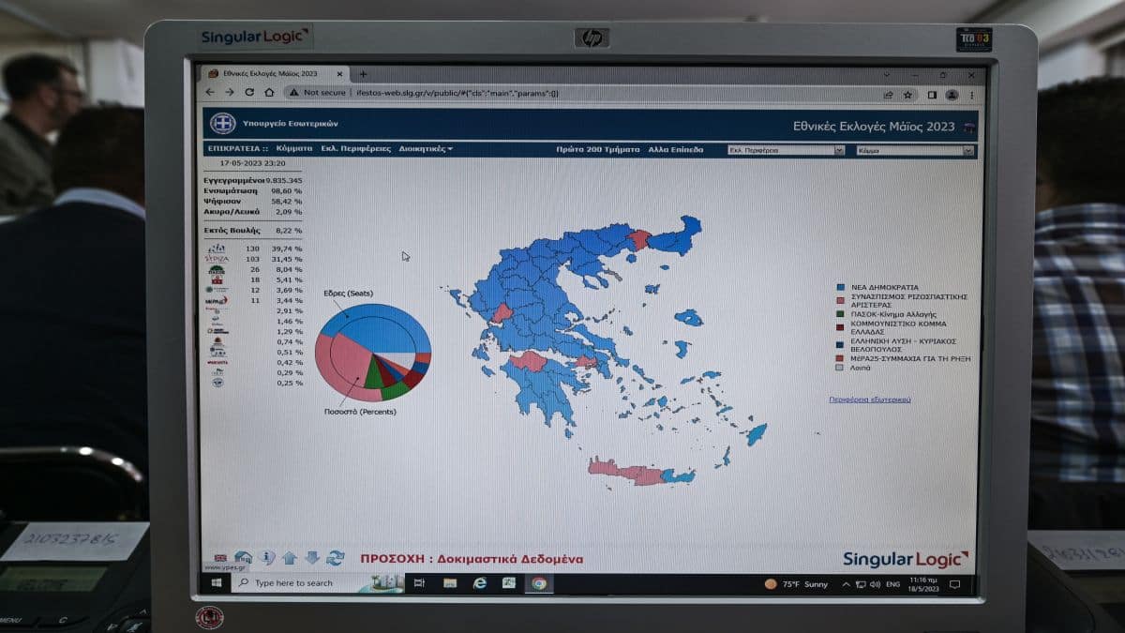Open Αλλα Επίπεδα
This screenshot has height=633, width=1125.
pyautogui.click(x=675, y=149)
